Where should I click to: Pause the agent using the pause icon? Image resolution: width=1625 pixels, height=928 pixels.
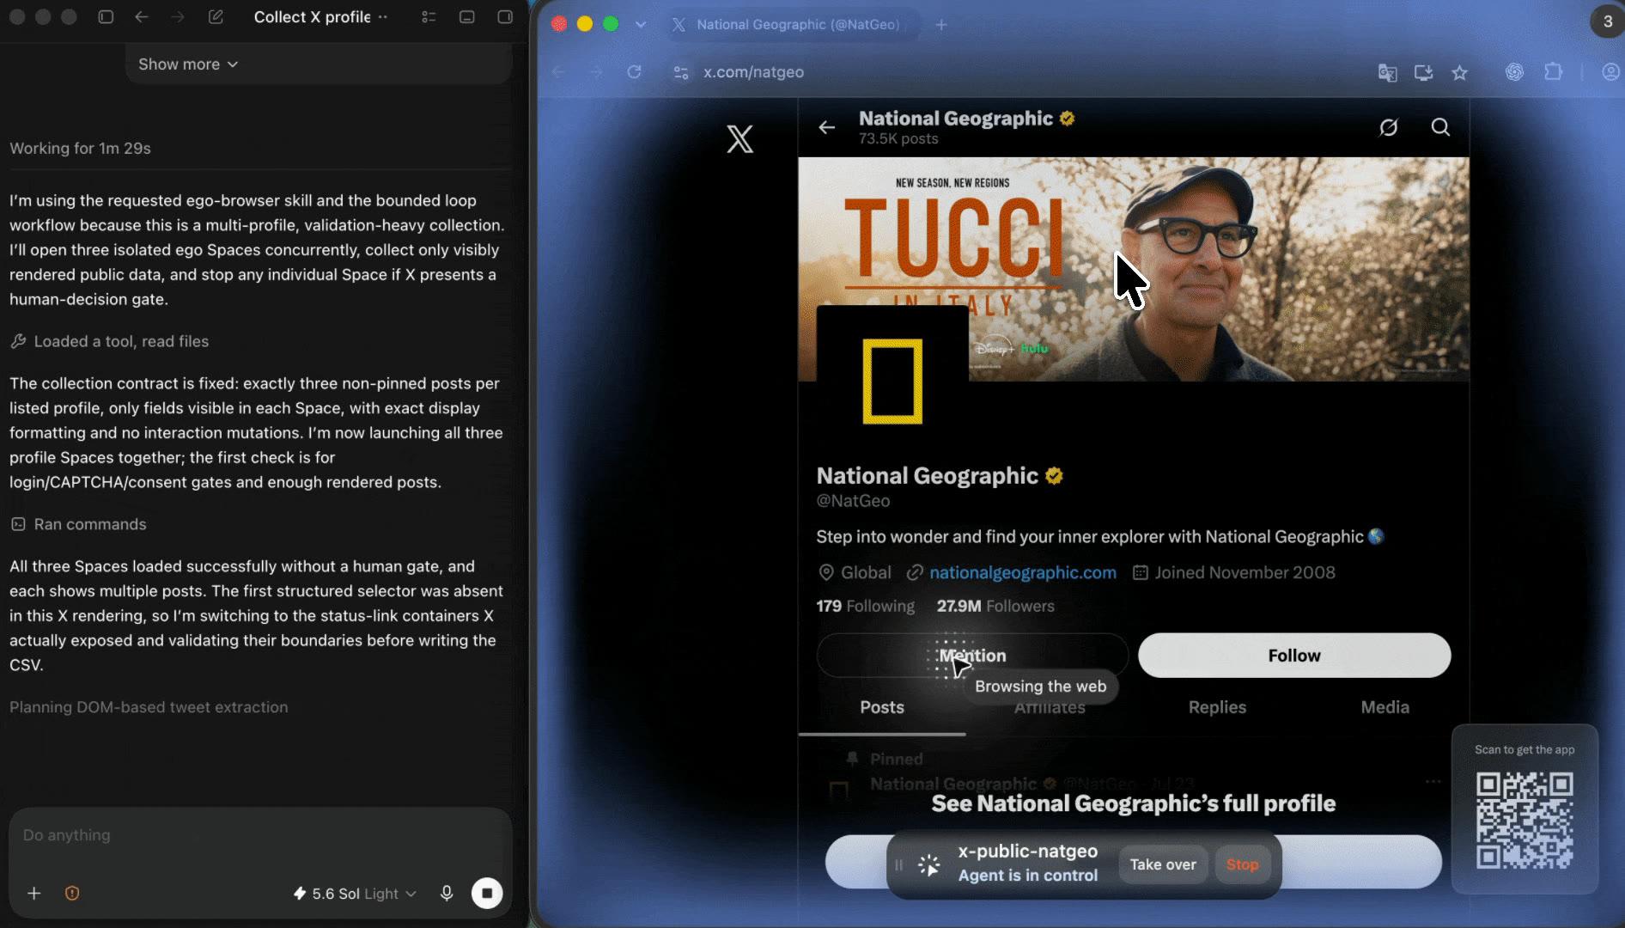[899, 865]
